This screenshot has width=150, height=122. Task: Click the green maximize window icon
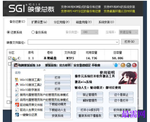pyautogui.click(x=129, y=65)
